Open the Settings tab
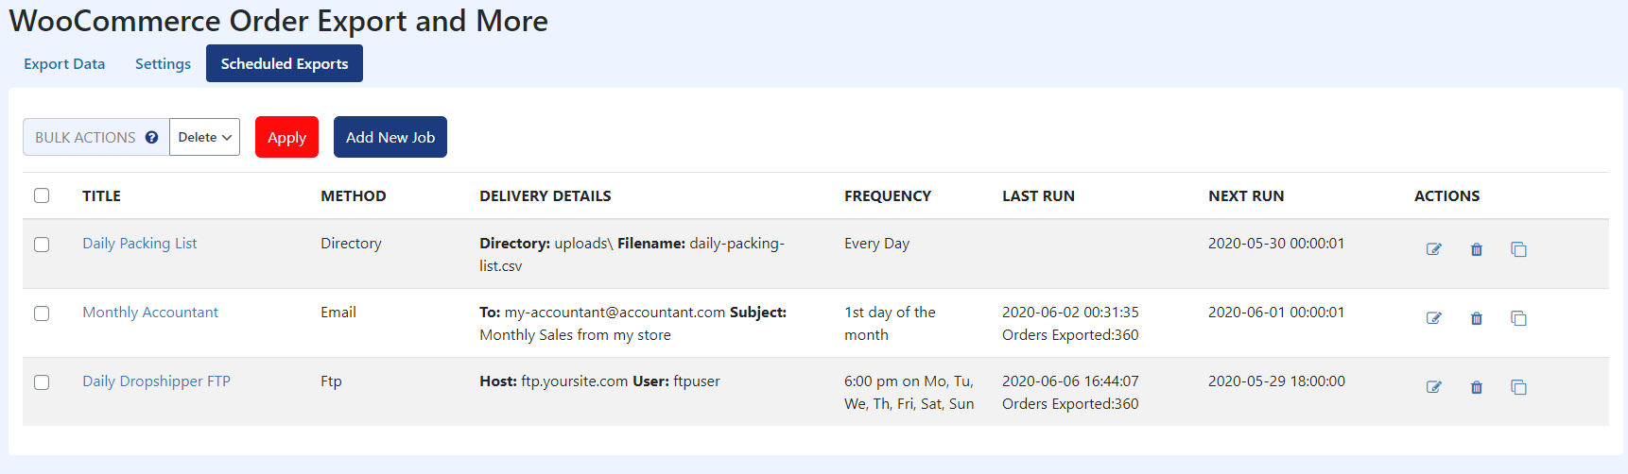 point(163,63)
